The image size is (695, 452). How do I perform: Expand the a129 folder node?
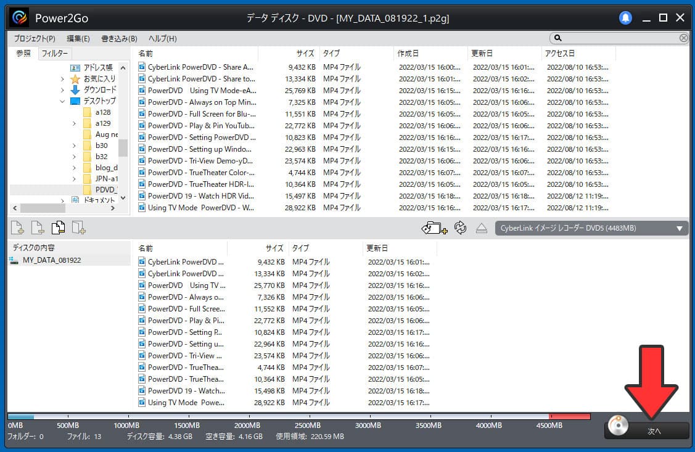coord(74,123)
